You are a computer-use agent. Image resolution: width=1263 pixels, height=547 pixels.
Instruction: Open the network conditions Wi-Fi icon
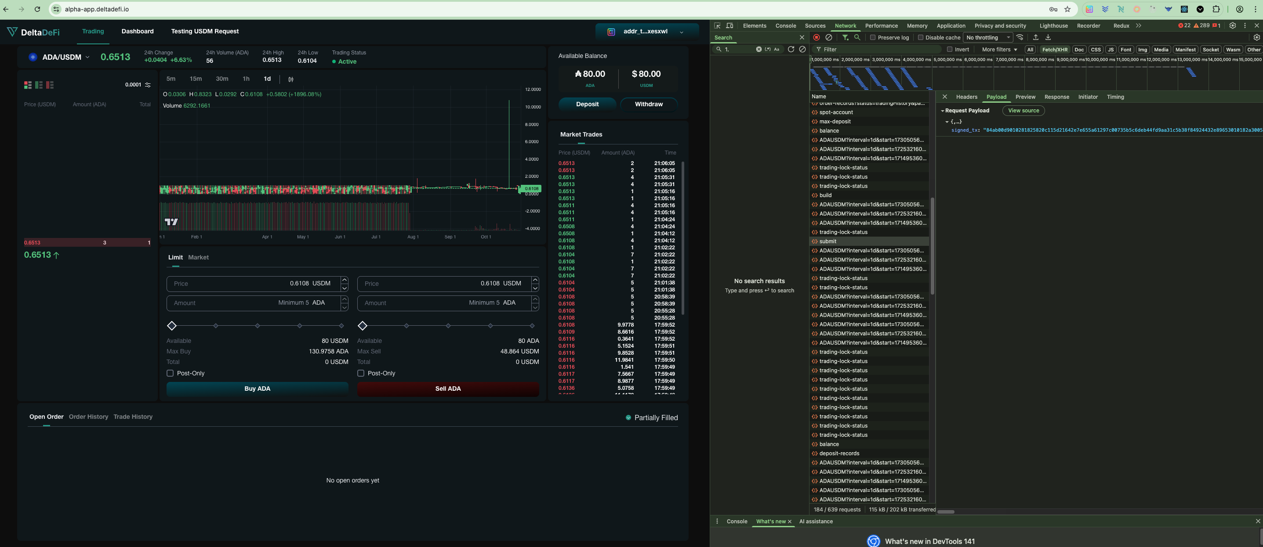pos(1020,37)
